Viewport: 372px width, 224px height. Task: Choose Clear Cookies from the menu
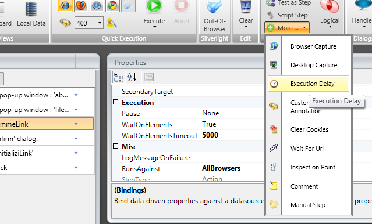(x=309, y=129)
